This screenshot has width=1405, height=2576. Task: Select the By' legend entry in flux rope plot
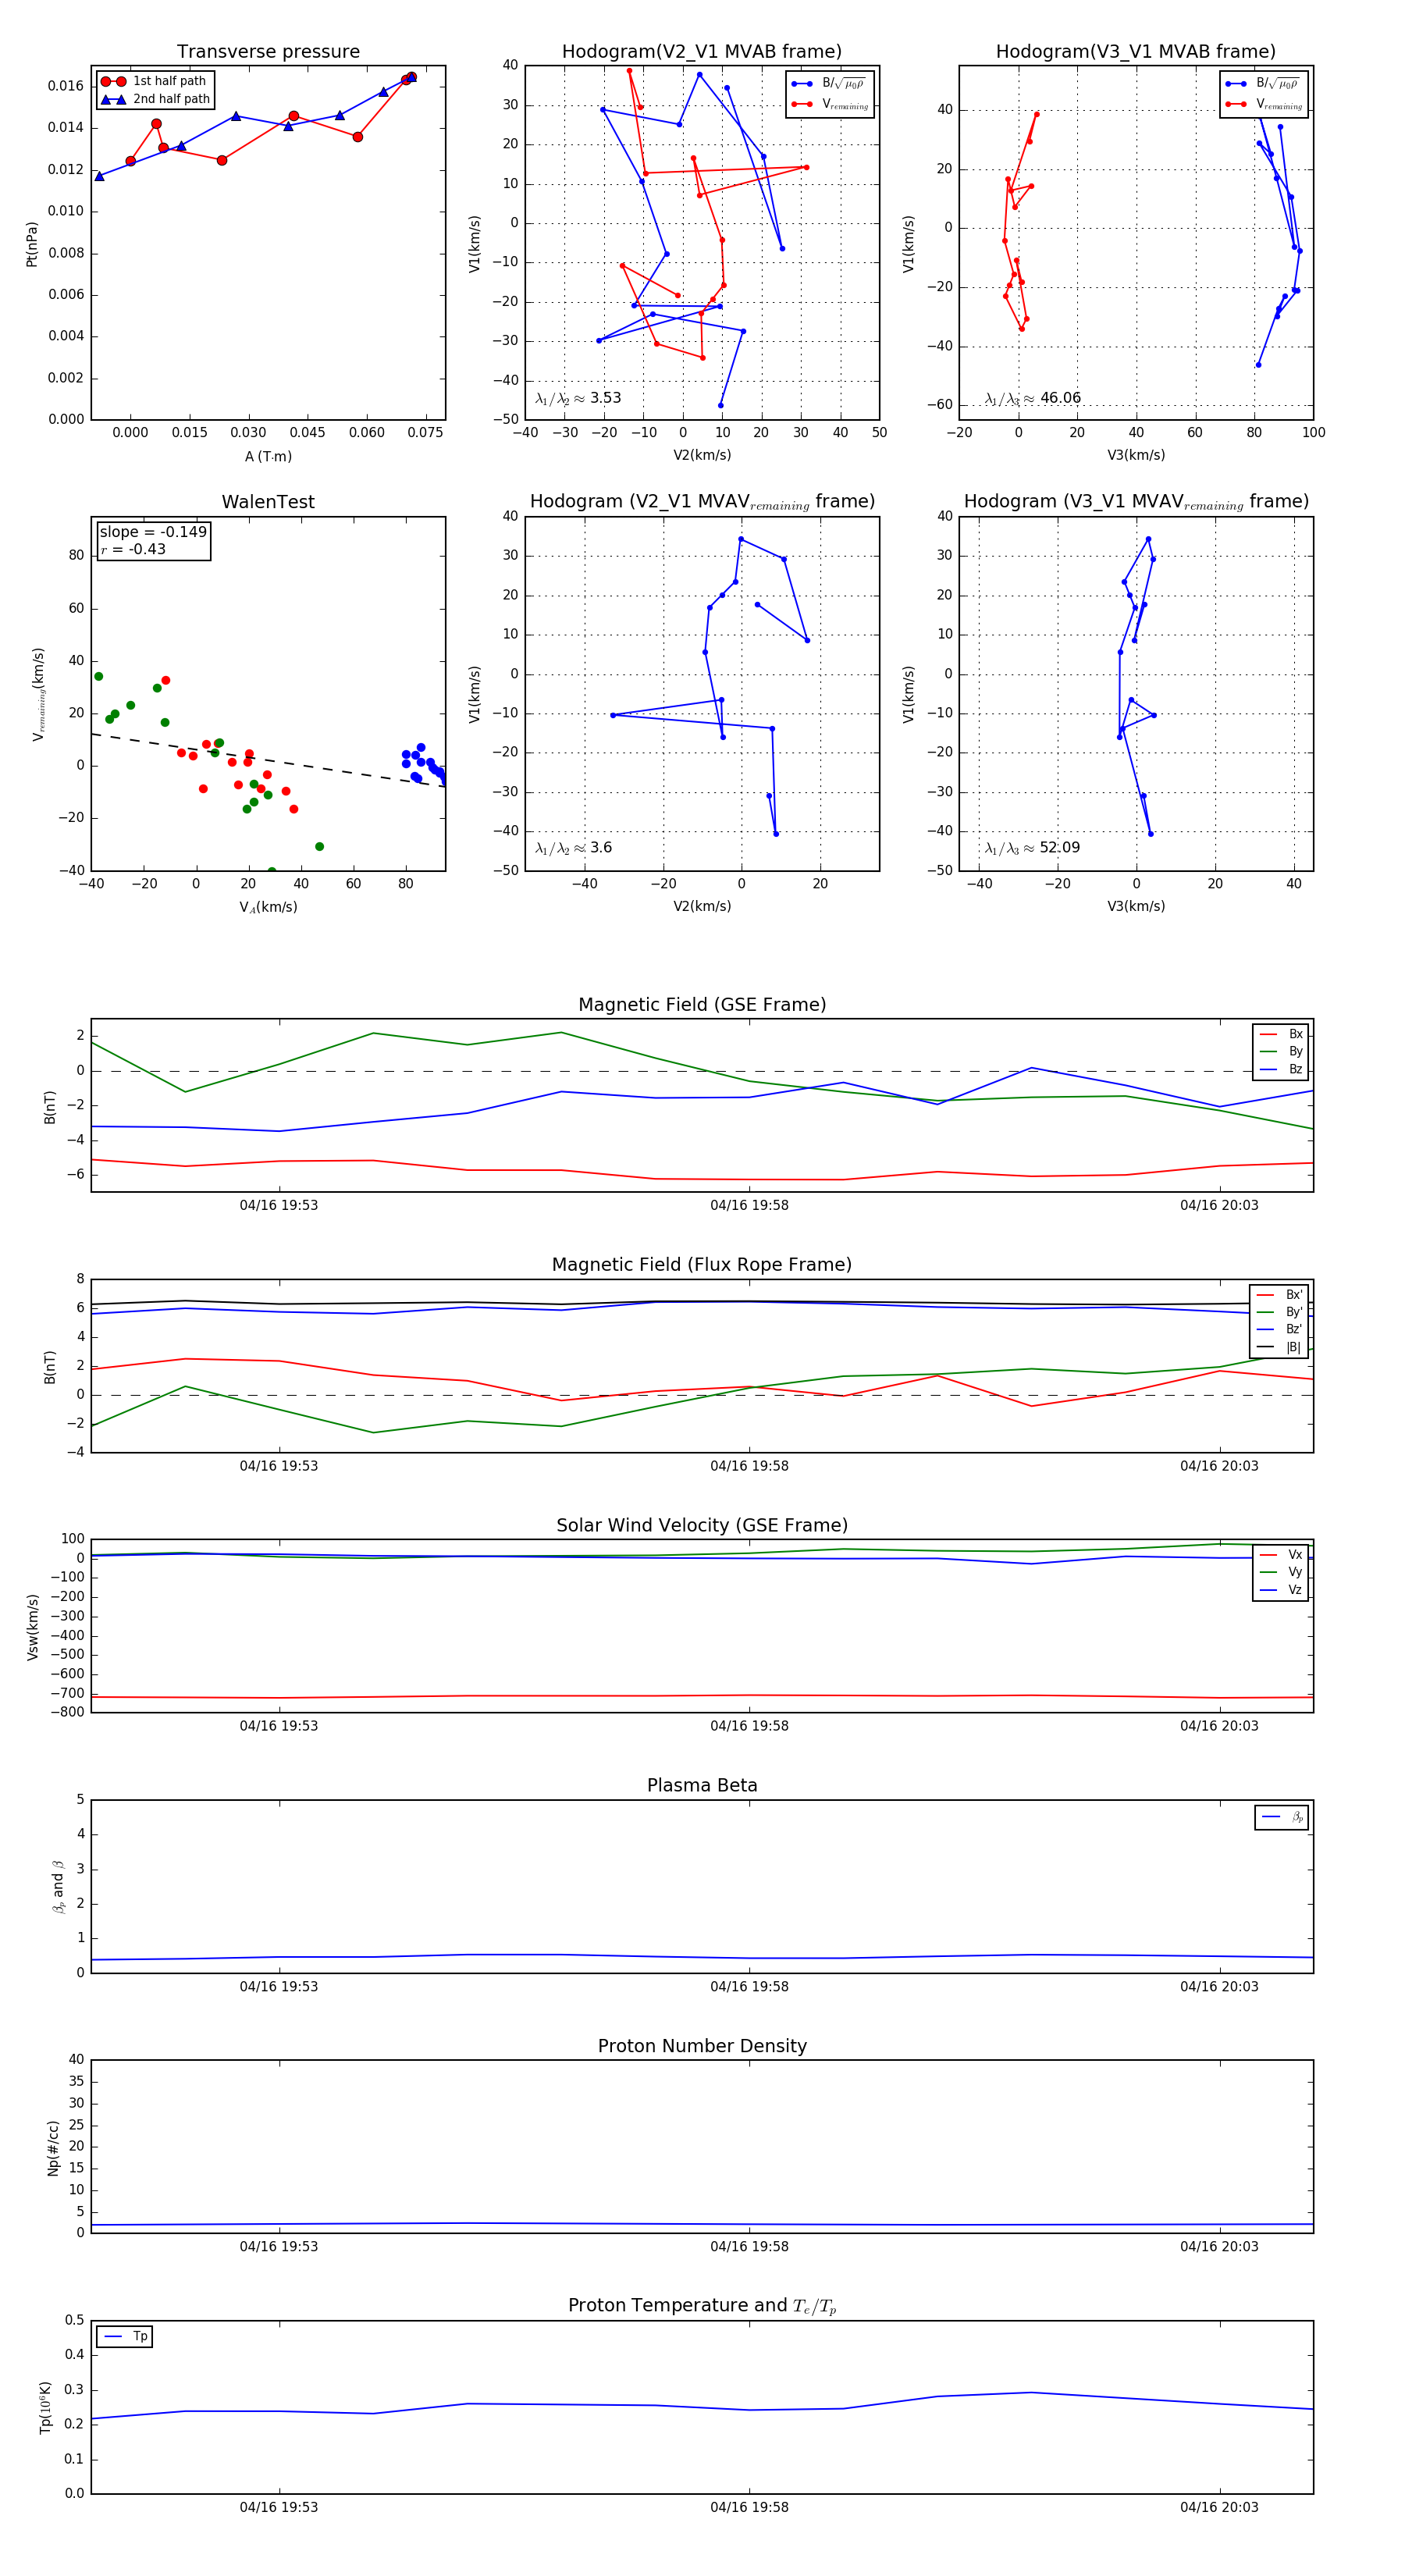point(1279,1312)
